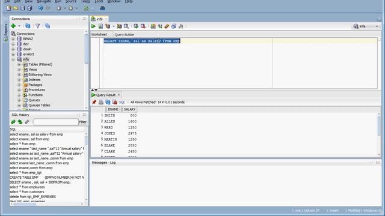Image resolution: width=385 pixels, height=216 pixels.
Task: Click the Back navigation arrow icon
Action: coord(59,8)
